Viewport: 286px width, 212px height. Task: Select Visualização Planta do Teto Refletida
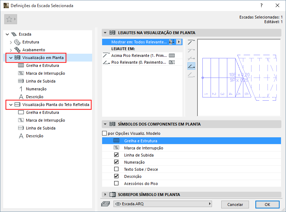(55, 105)
